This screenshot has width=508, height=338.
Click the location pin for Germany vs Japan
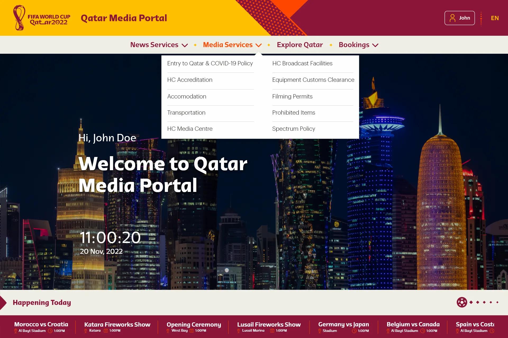320,331
